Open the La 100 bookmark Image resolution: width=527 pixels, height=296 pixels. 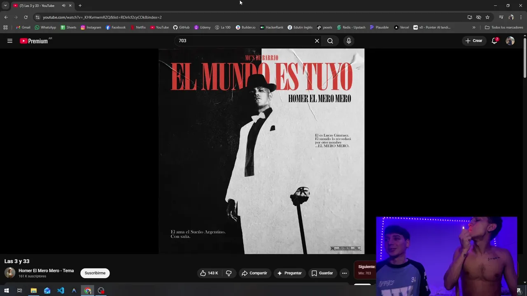(x=223, y=28)
